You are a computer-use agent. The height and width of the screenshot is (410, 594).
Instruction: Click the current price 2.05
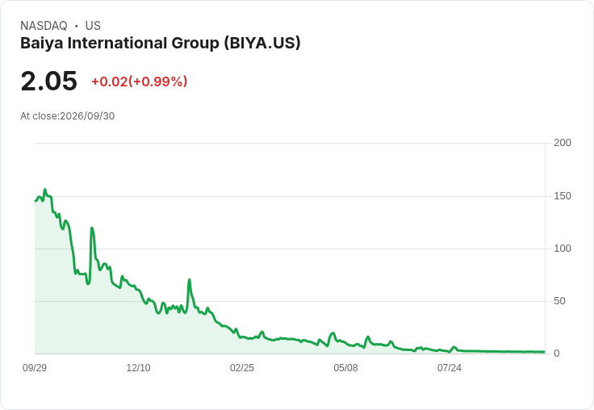49,81
